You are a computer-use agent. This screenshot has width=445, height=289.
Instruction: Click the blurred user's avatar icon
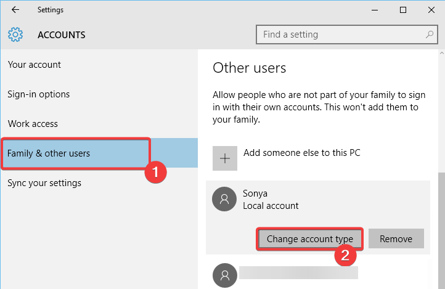coord(224,275)
